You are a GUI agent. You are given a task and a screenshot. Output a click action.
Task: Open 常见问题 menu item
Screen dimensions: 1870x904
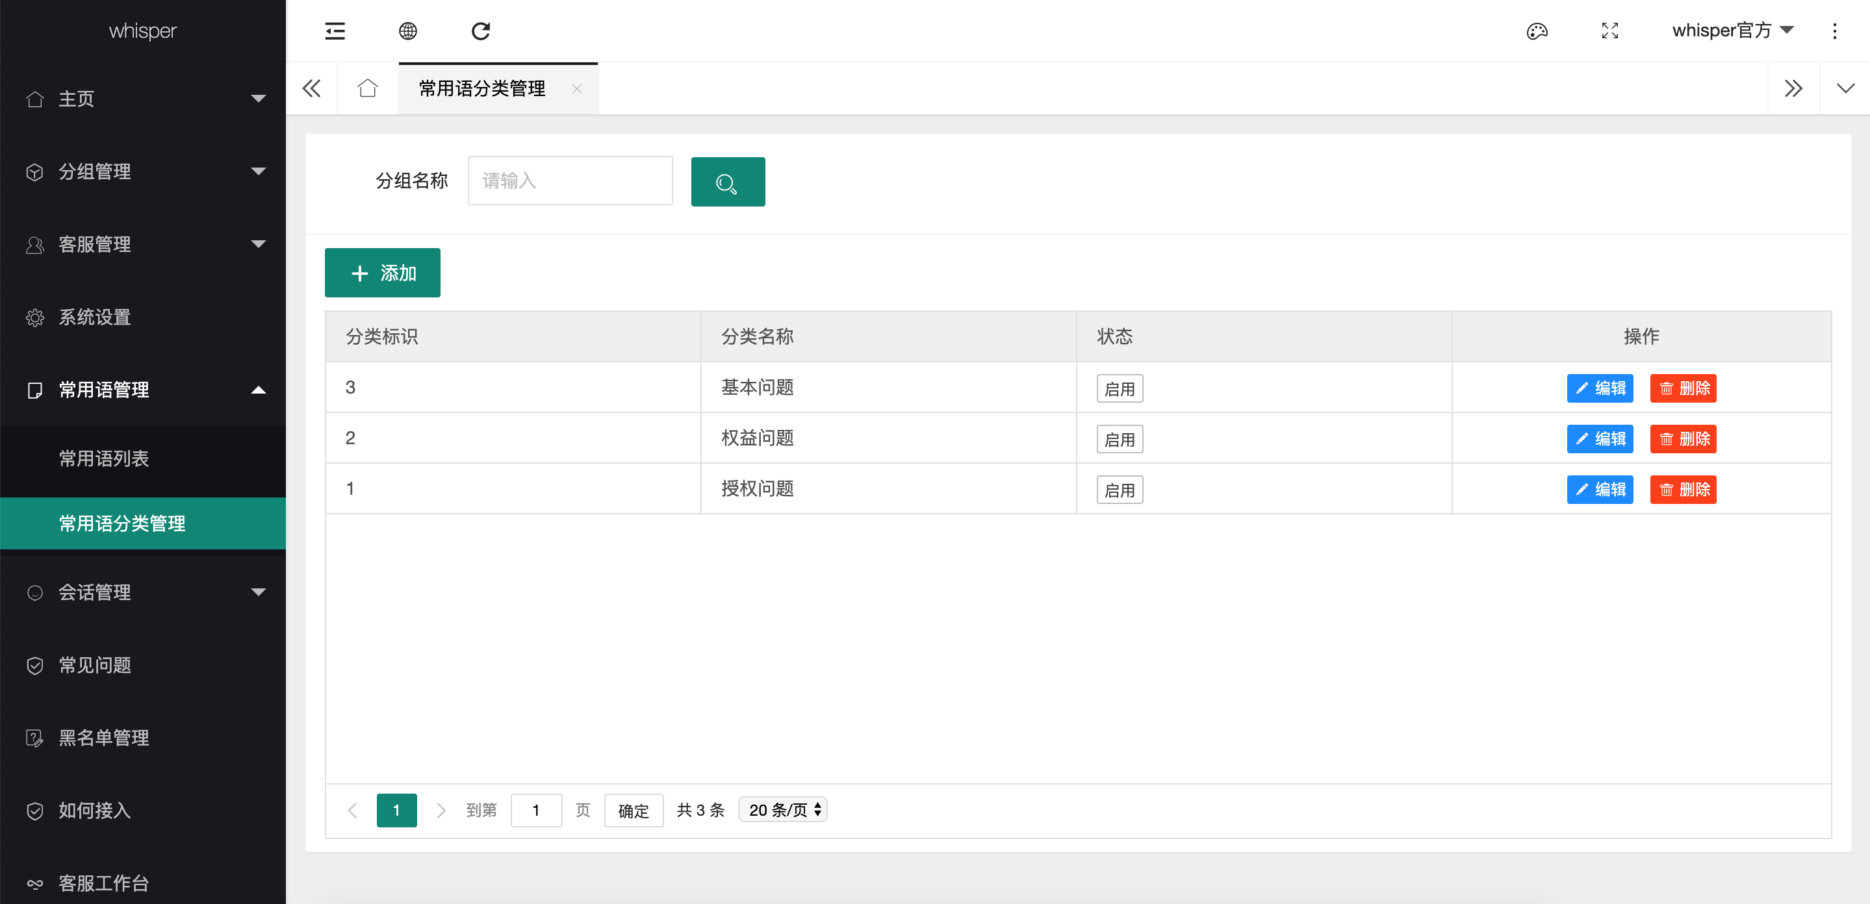point(143,665)
